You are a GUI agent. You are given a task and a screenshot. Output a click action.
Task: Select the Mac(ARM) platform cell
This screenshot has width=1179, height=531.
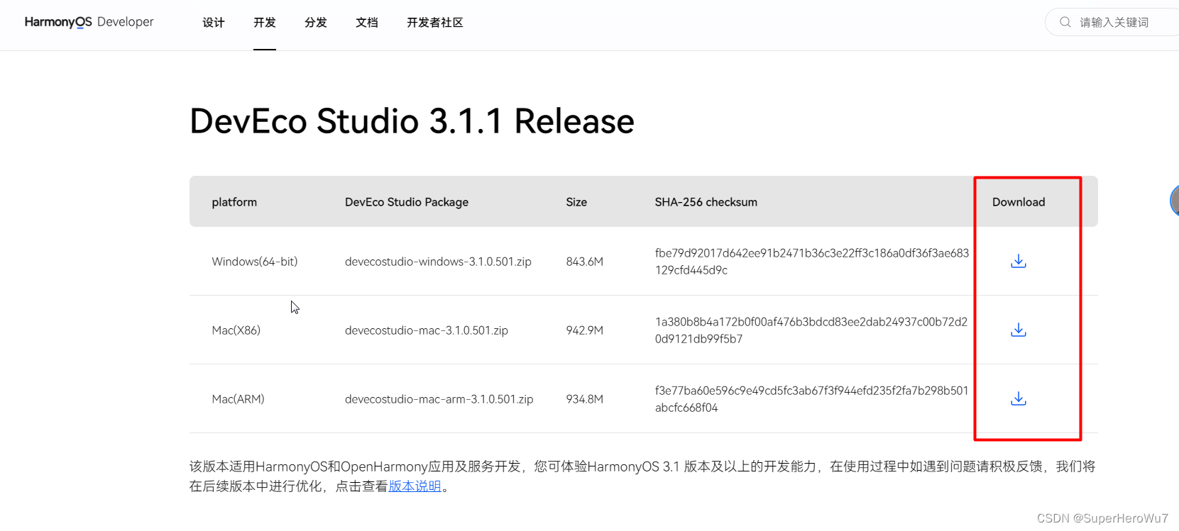[238, 399]
